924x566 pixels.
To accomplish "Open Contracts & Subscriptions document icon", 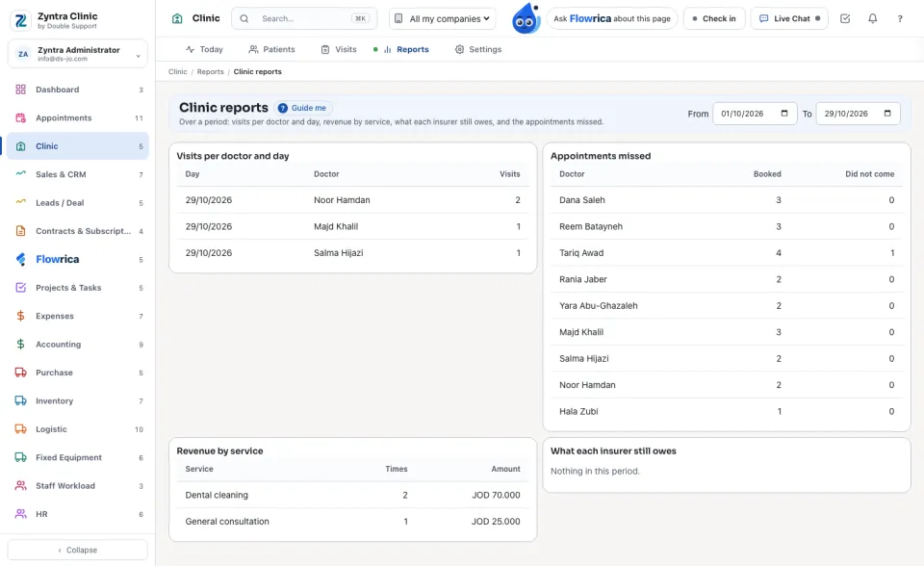I will pos(20,231).
